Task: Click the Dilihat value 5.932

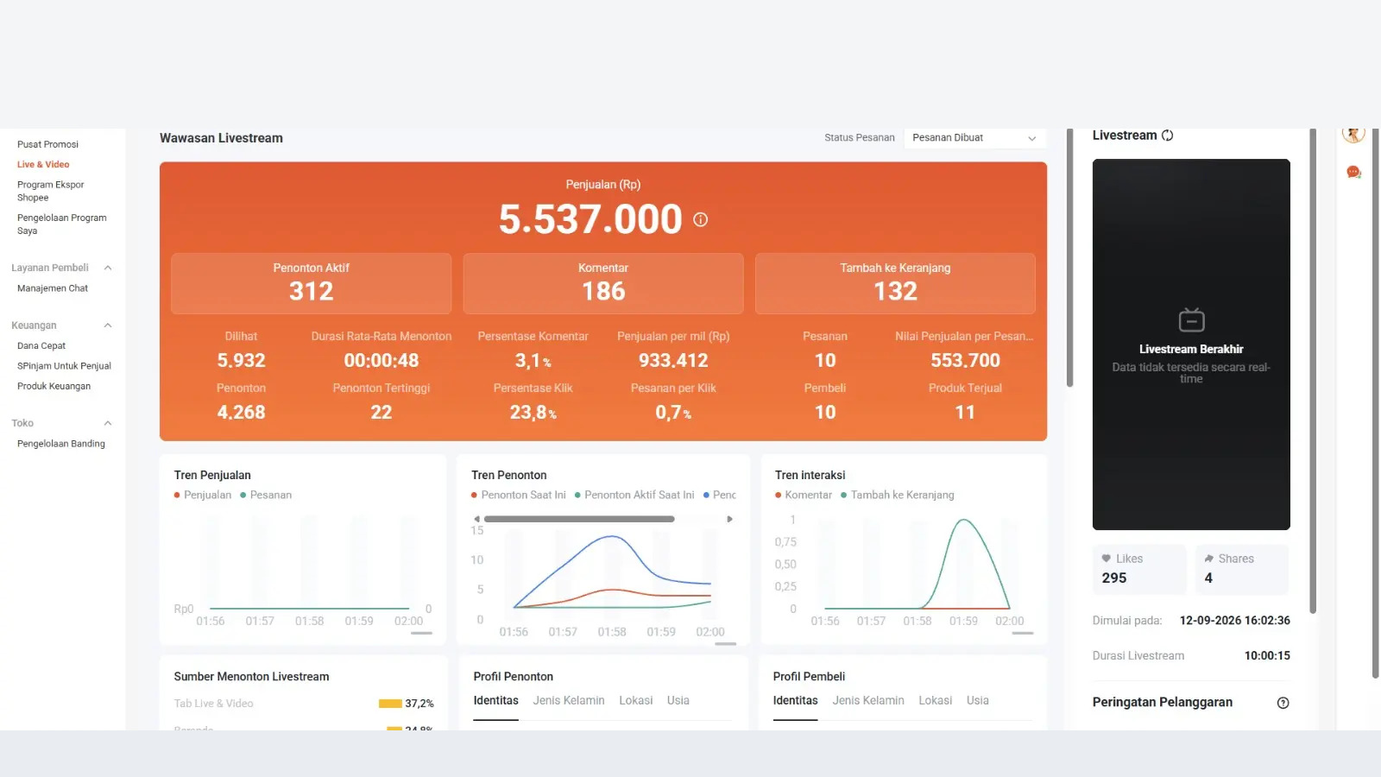Action: click(241, 361)
